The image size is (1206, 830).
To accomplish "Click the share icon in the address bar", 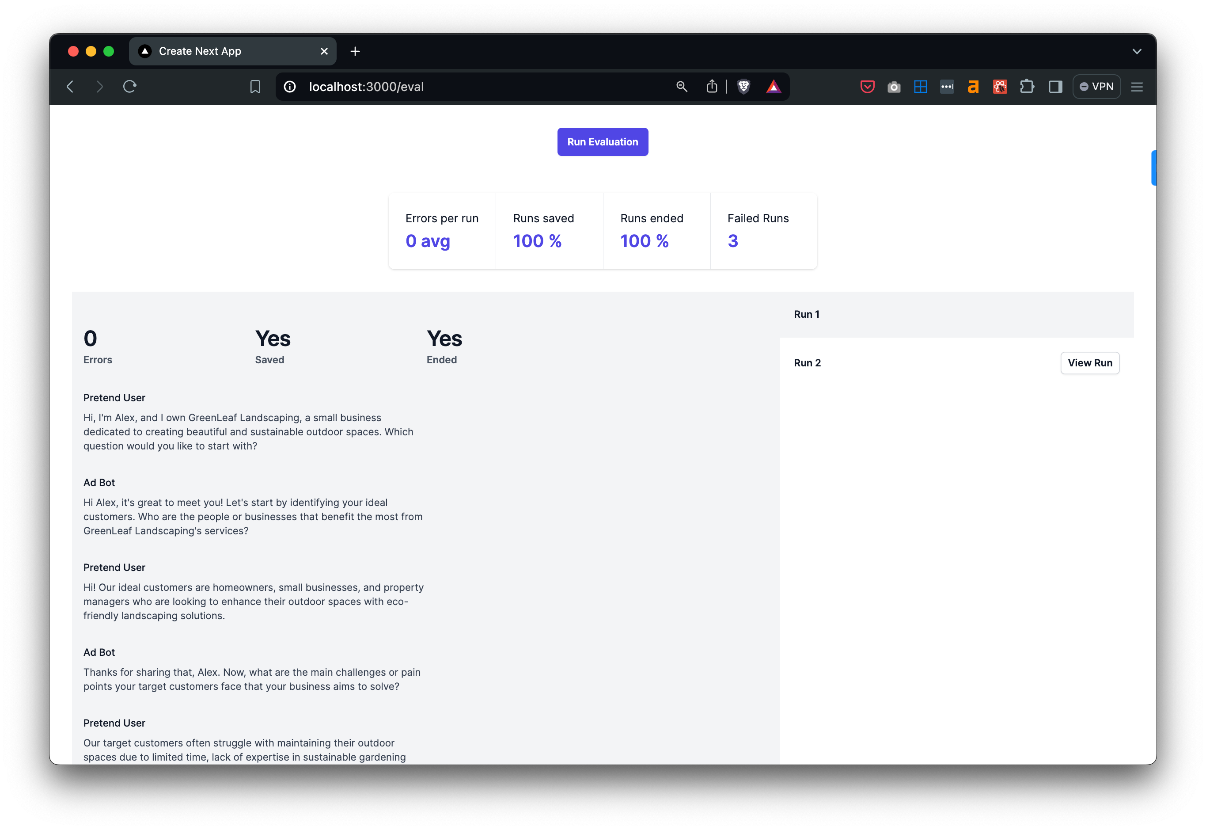I will point(712,86).
